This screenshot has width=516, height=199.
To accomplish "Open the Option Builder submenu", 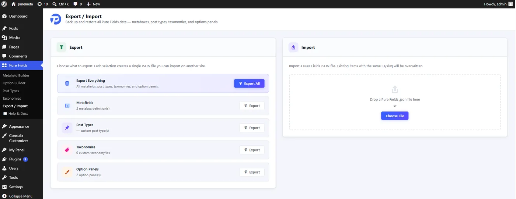I will pyautogui.click(x=14, y=83).
